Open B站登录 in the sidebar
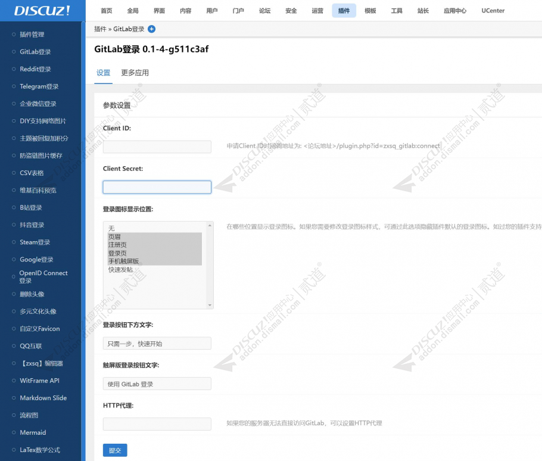This screenshot has height=461, width=542. click(x=31, y=207)
